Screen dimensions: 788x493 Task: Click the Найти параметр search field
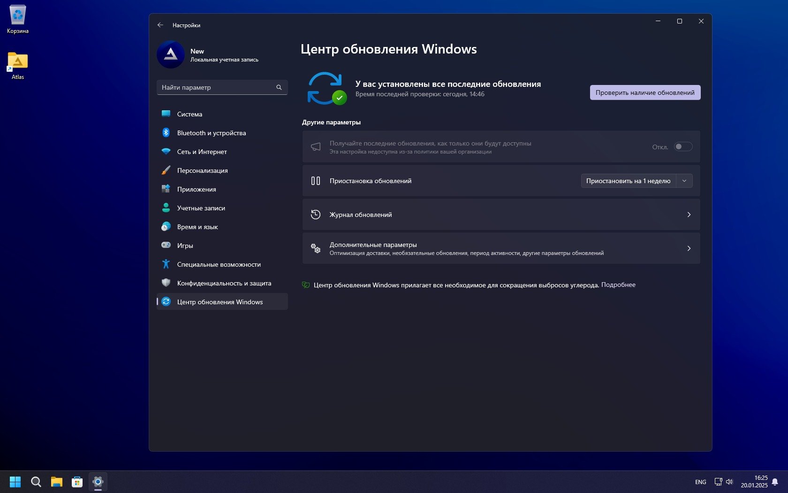point(222,87)
